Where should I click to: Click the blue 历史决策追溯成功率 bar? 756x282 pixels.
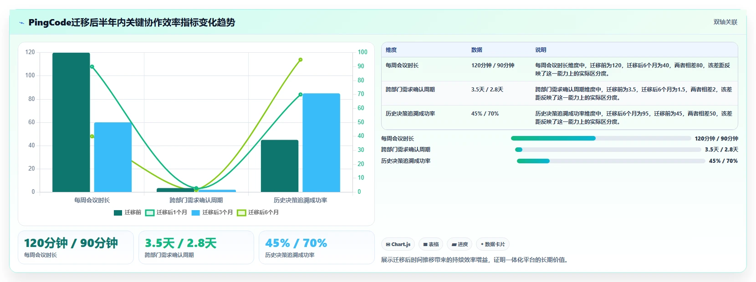(321, 143)
